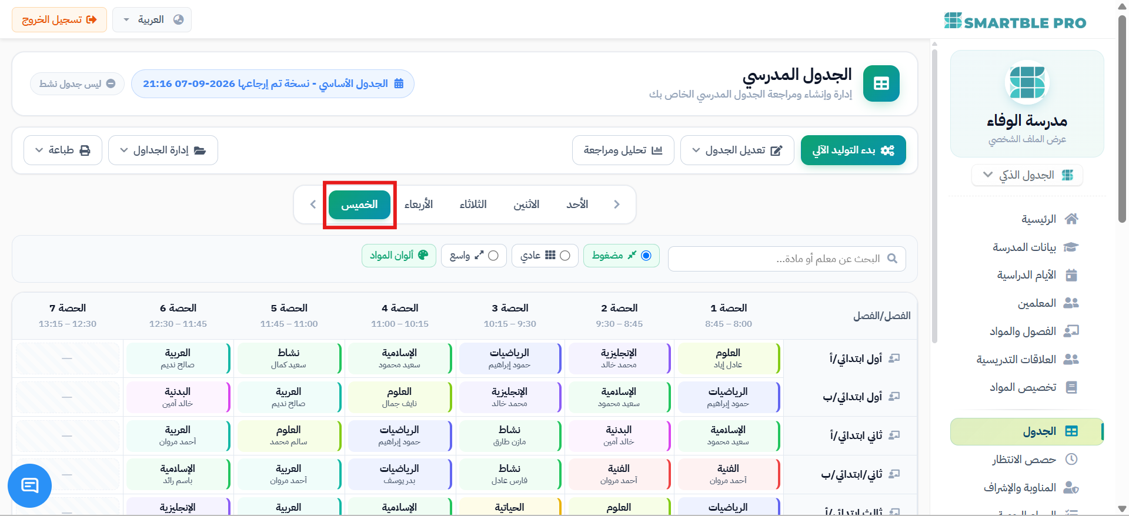The width and height of the screenshot is (1129, 516).
Task: Switch to the الأحد day tab
Action: coord(577,205)
